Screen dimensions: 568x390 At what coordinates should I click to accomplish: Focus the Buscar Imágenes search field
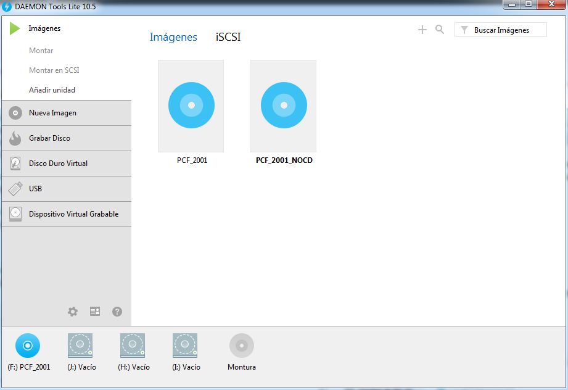501,30
